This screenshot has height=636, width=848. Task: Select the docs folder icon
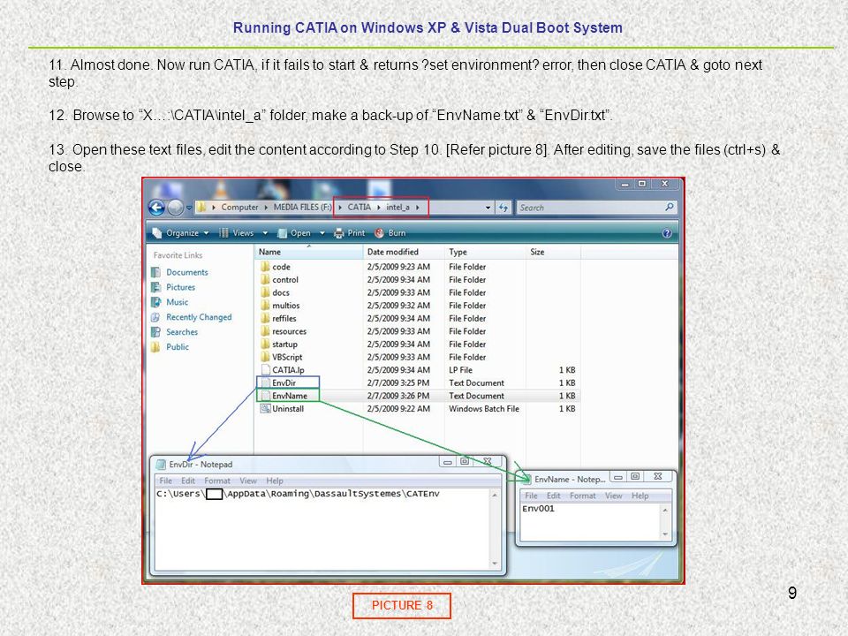pyautogui.click(x=265, y=292)
